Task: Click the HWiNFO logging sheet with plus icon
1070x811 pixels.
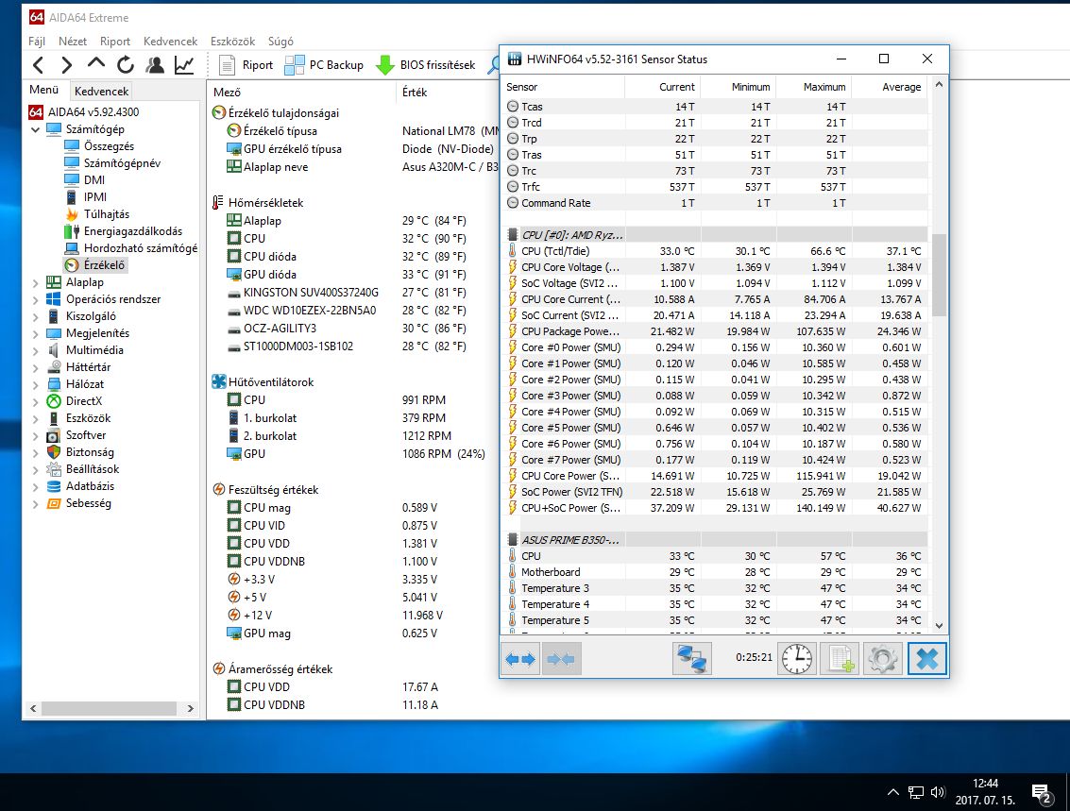Action: 840,659
